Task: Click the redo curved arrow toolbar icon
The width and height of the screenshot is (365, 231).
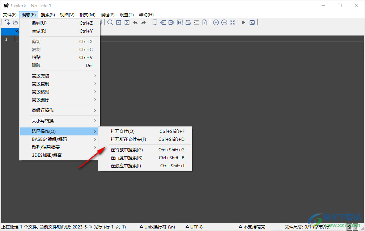Action: coord(144,22)
